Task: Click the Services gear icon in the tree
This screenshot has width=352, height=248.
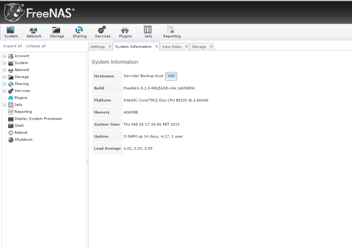Action: pyautogui.click(x=11, y=91)
